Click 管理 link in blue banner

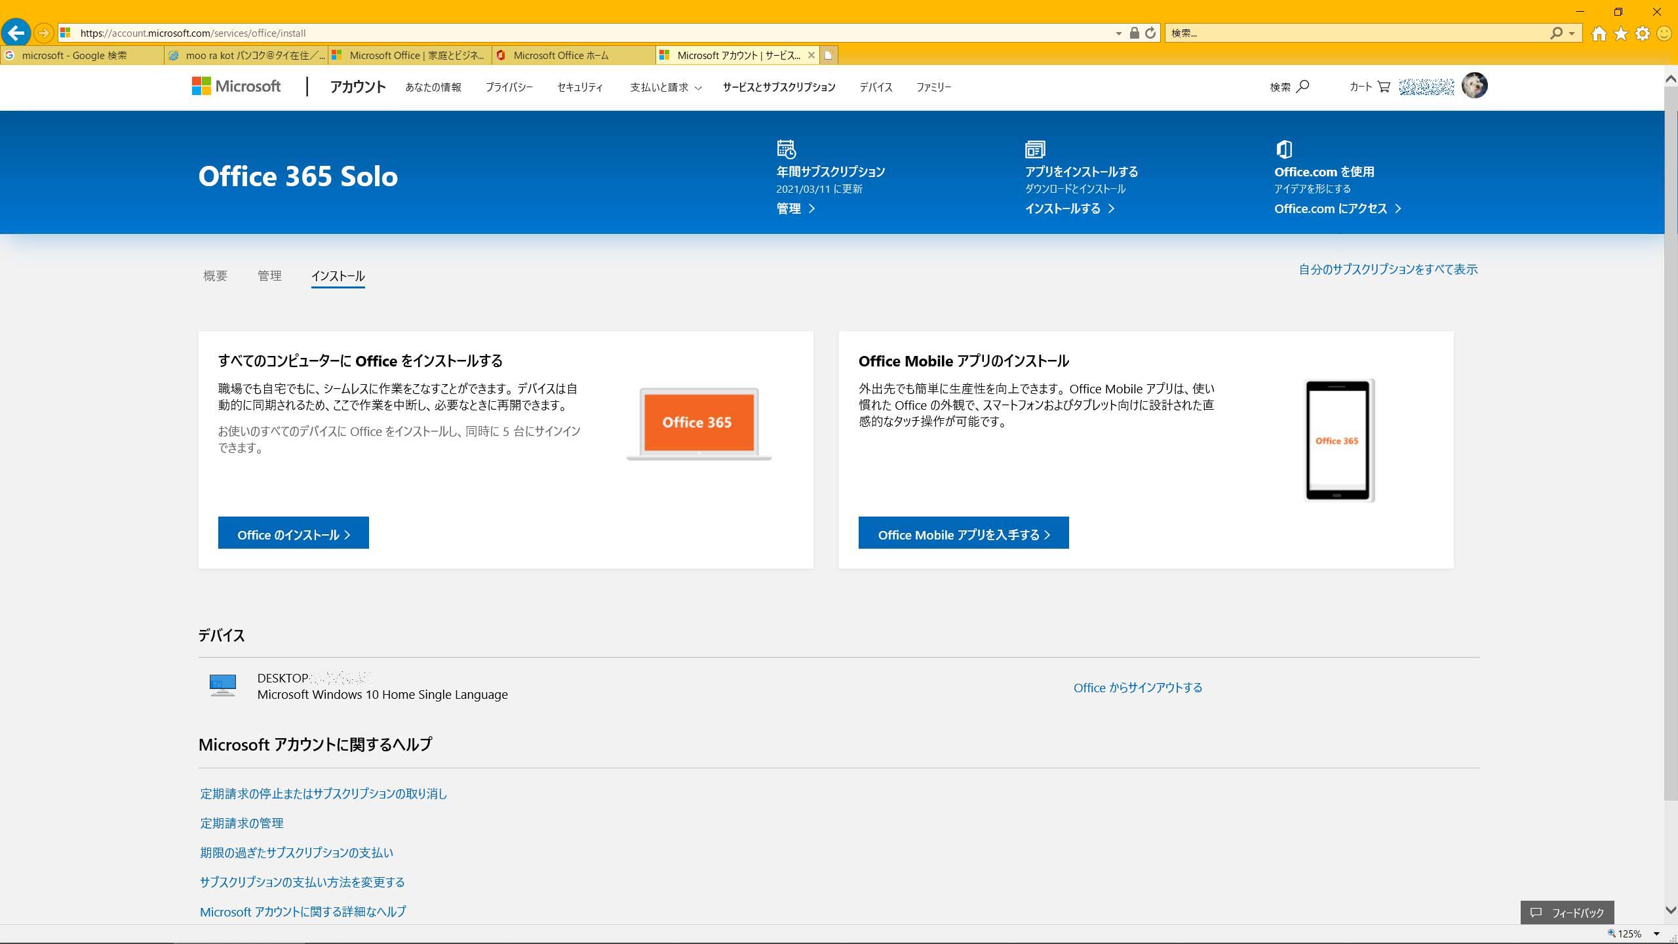pyautogui.click(x=796, y=208)
